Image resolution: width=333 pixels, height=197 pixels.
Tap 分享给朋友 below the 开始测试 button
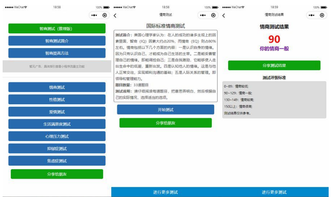pos(166,123)
